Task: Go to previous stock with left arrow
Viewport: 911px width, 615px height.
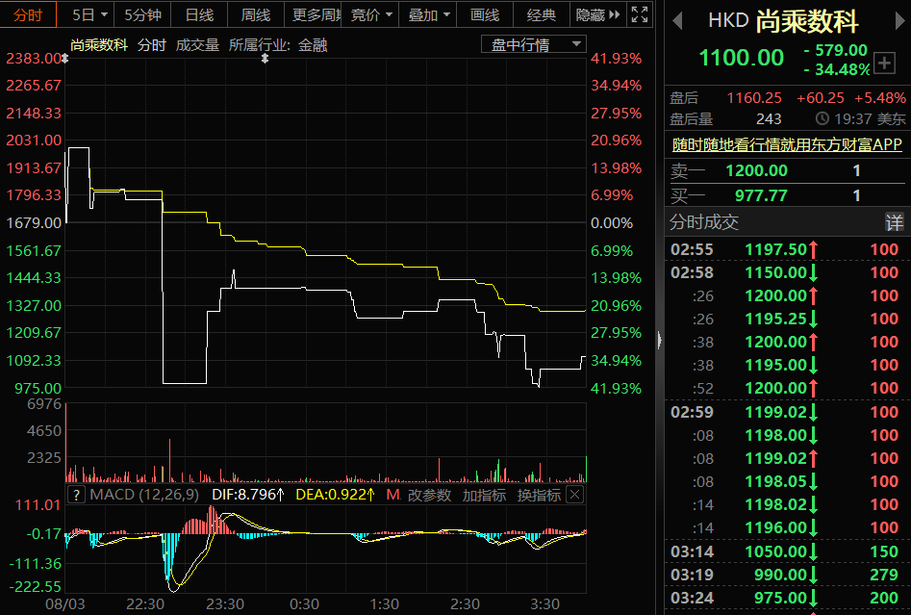Action: pyautogui.click(x=676, y=21)
